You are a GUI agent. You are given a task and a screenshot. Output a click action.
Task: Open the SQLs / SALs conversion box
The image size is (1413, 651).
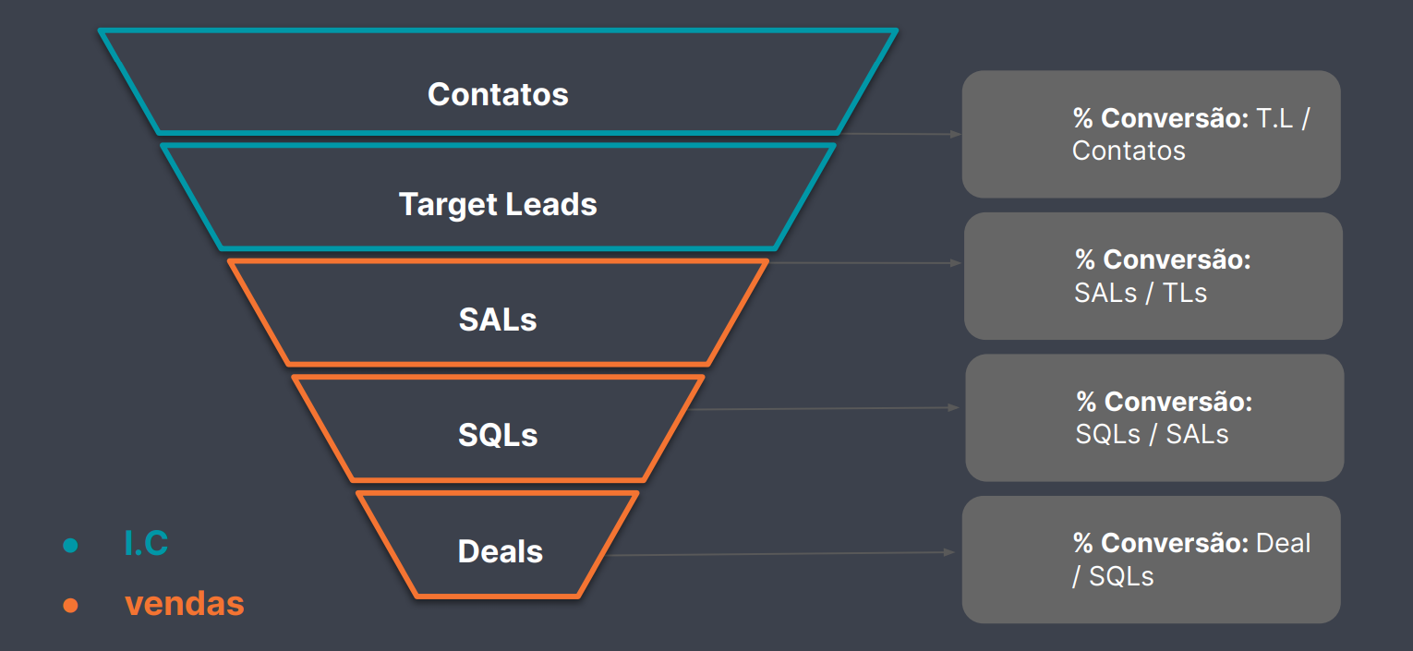coord(1154,417)
